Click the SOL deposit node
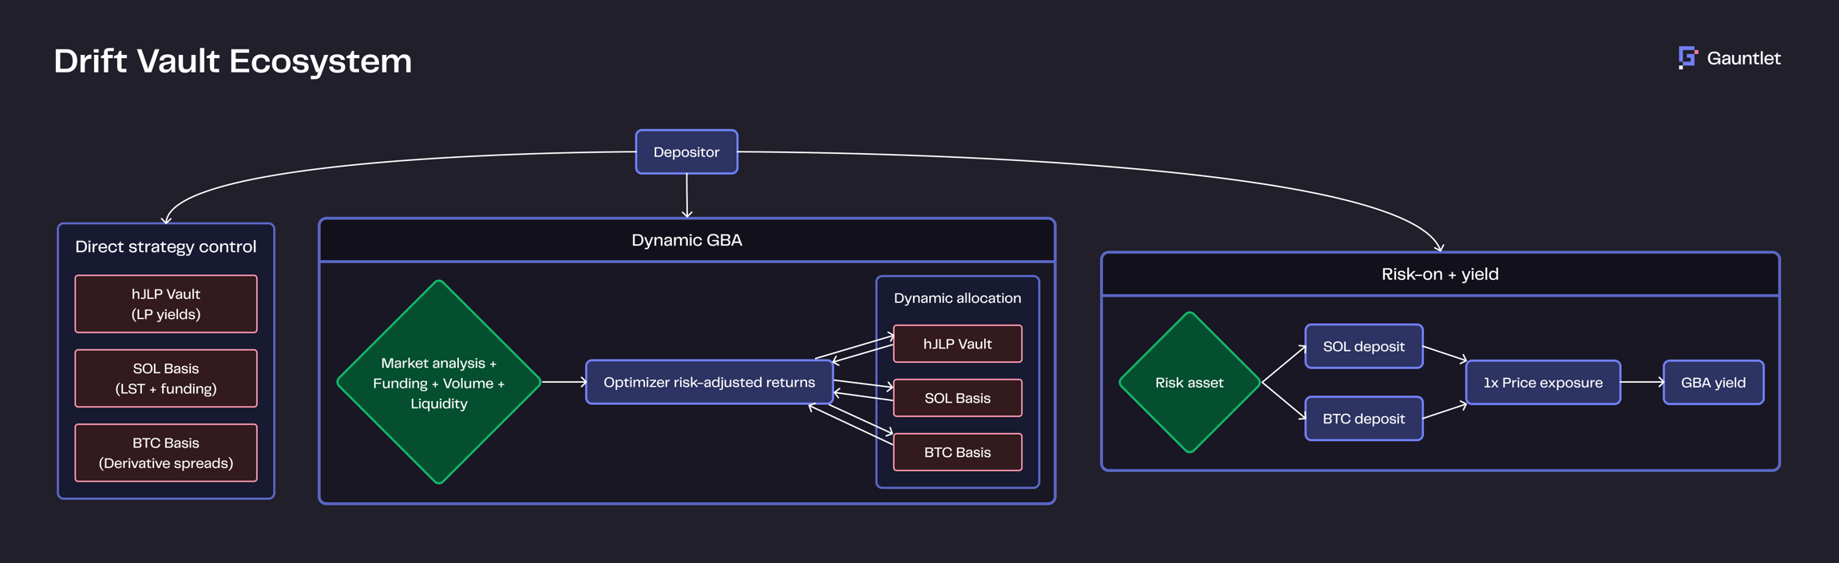The height and width of the screenshot is (563, 1839). coord(1363,347)
